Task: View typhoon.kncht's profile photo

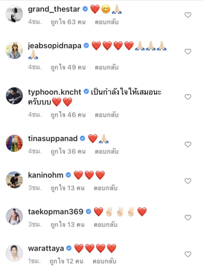Action: 14,96
